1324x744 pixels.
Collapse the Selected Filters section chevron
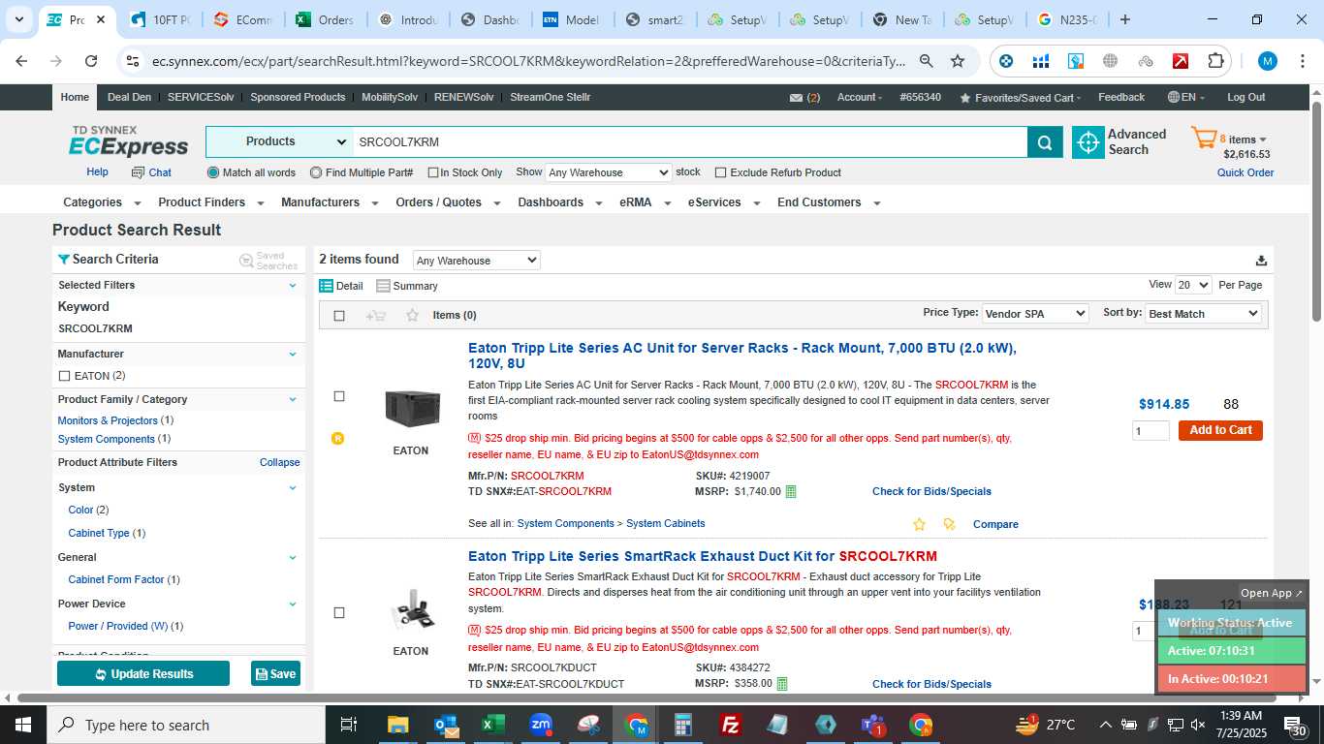pyautogui.click(x=293, y=285)
